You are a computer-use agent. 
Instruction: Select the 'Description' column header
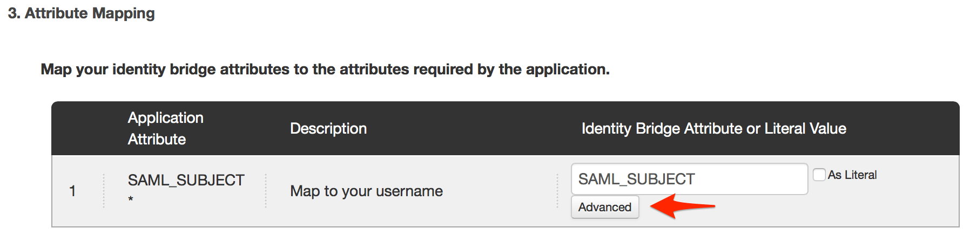click(x=328, y=128)
